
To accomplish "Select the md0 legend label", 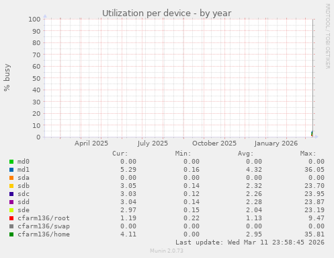I will coord(24,162).
